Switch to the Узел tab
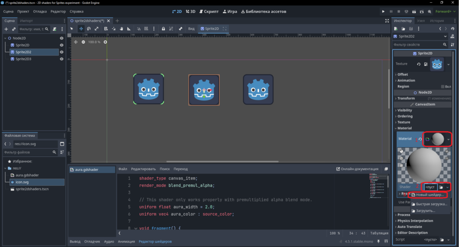 coord(420,21)
